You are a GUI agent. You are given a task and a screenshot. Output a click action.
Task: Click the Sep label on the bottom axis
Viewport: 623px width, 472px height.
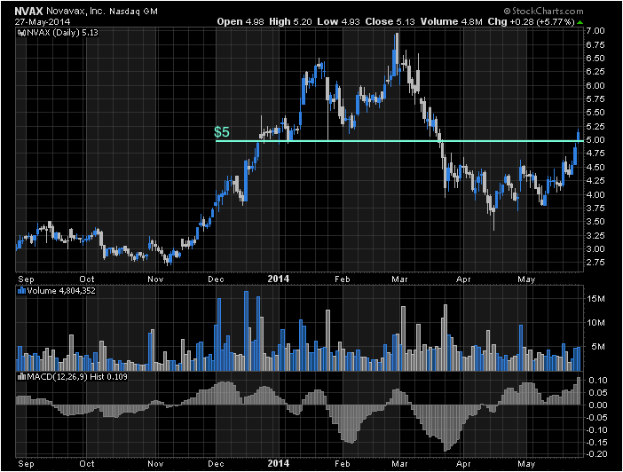tap(27, 464)
